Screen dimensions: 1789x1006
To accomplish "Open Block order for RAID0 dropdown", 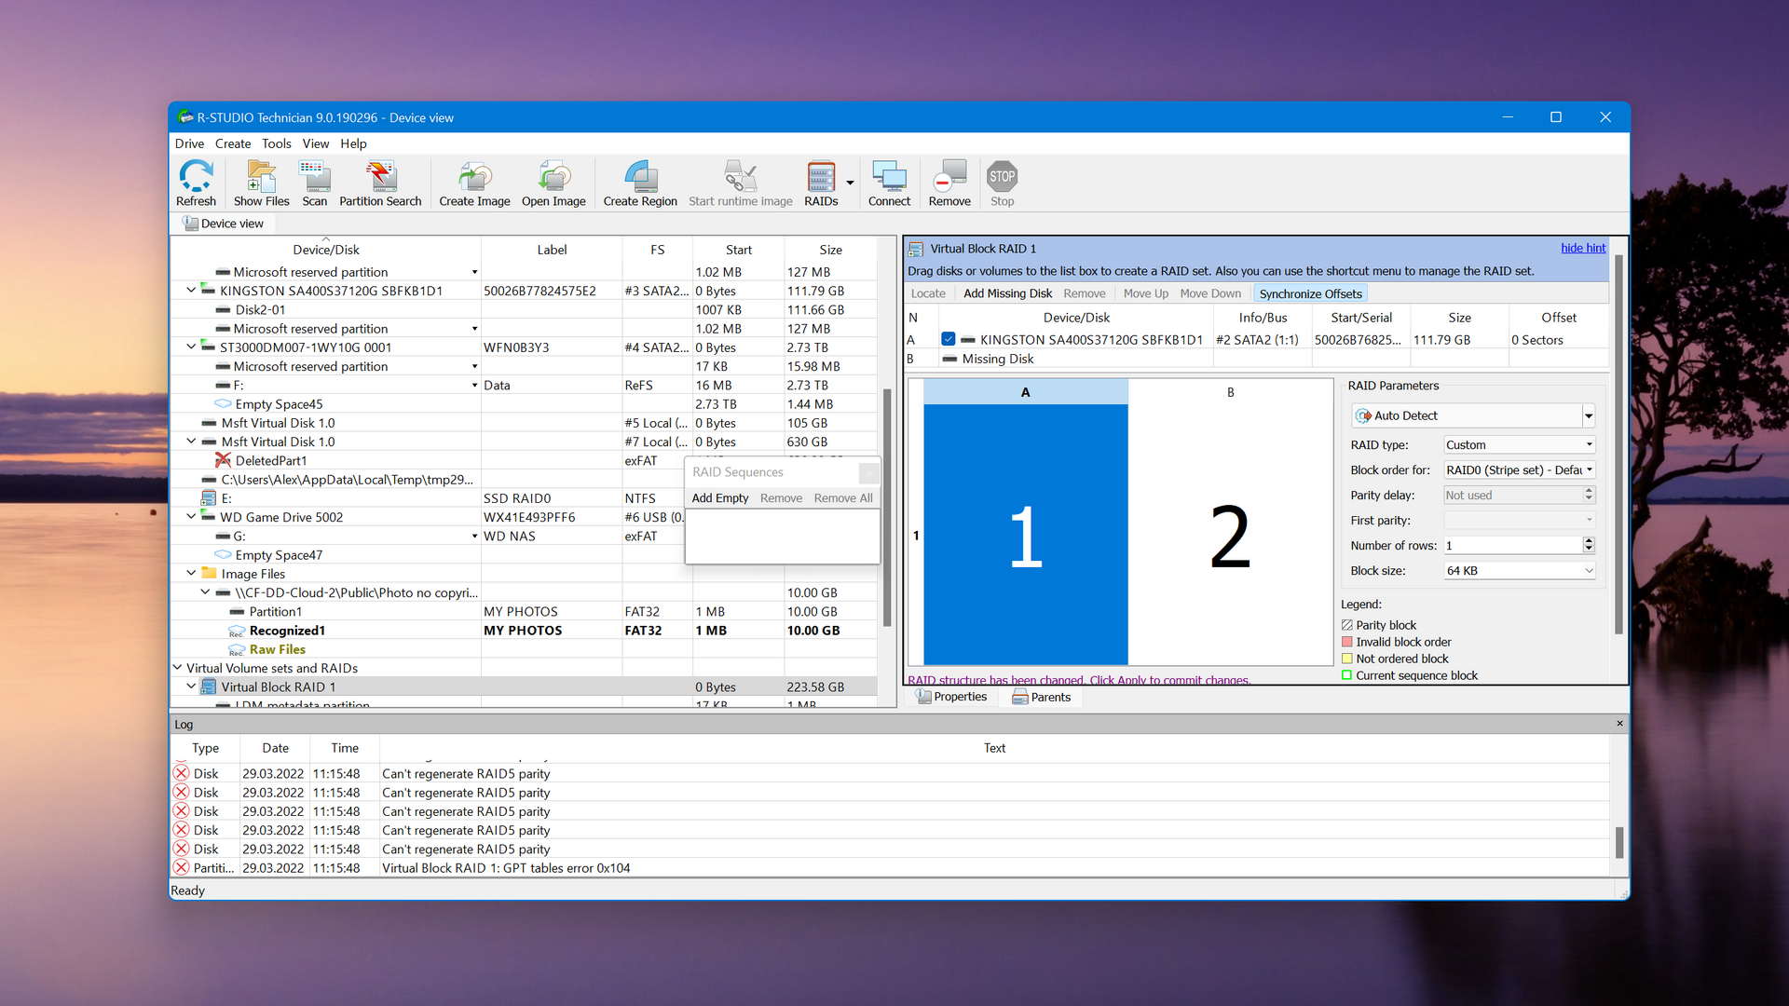I will click(x=1589, y=469).
